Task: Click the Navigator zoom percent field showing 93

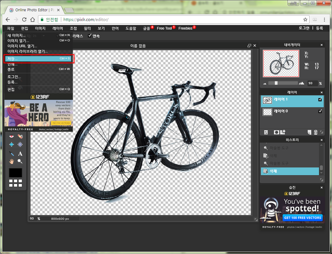Action: coord(312,83)
